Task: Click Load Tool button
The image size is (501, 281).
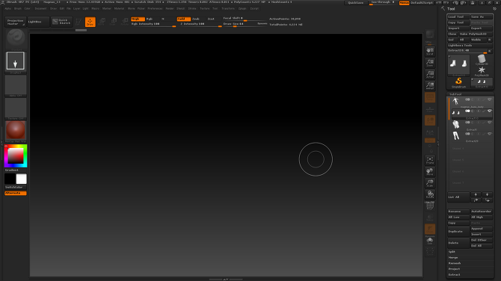Action: tap(458, 16)
